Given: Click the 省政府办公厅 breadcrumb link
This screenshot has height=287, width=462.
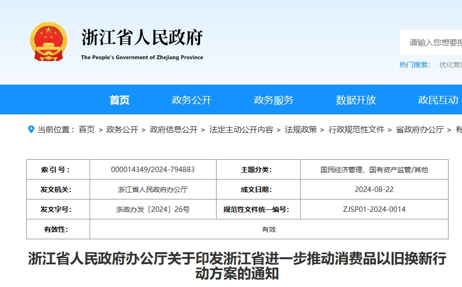Looking at the screenshot, I should 420,129.
